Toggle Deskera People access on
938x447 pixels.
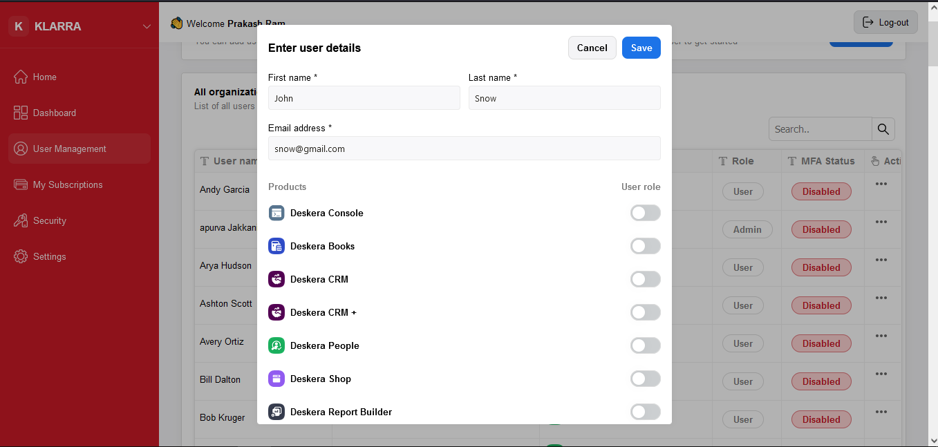tap(646, 345)
